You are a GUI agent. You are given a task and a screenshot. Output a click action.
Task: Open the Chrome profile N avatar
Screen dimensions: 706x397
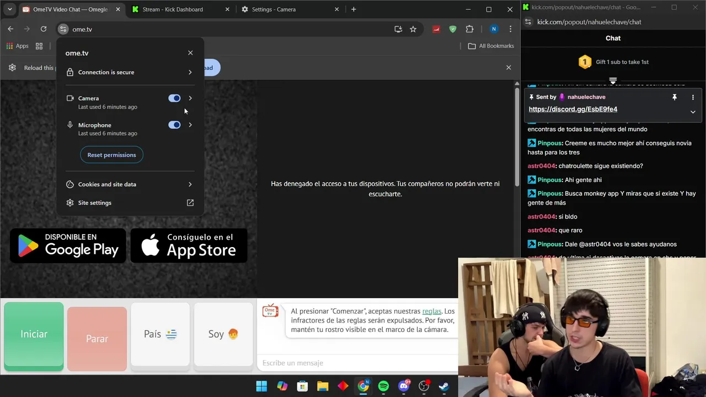494,29
